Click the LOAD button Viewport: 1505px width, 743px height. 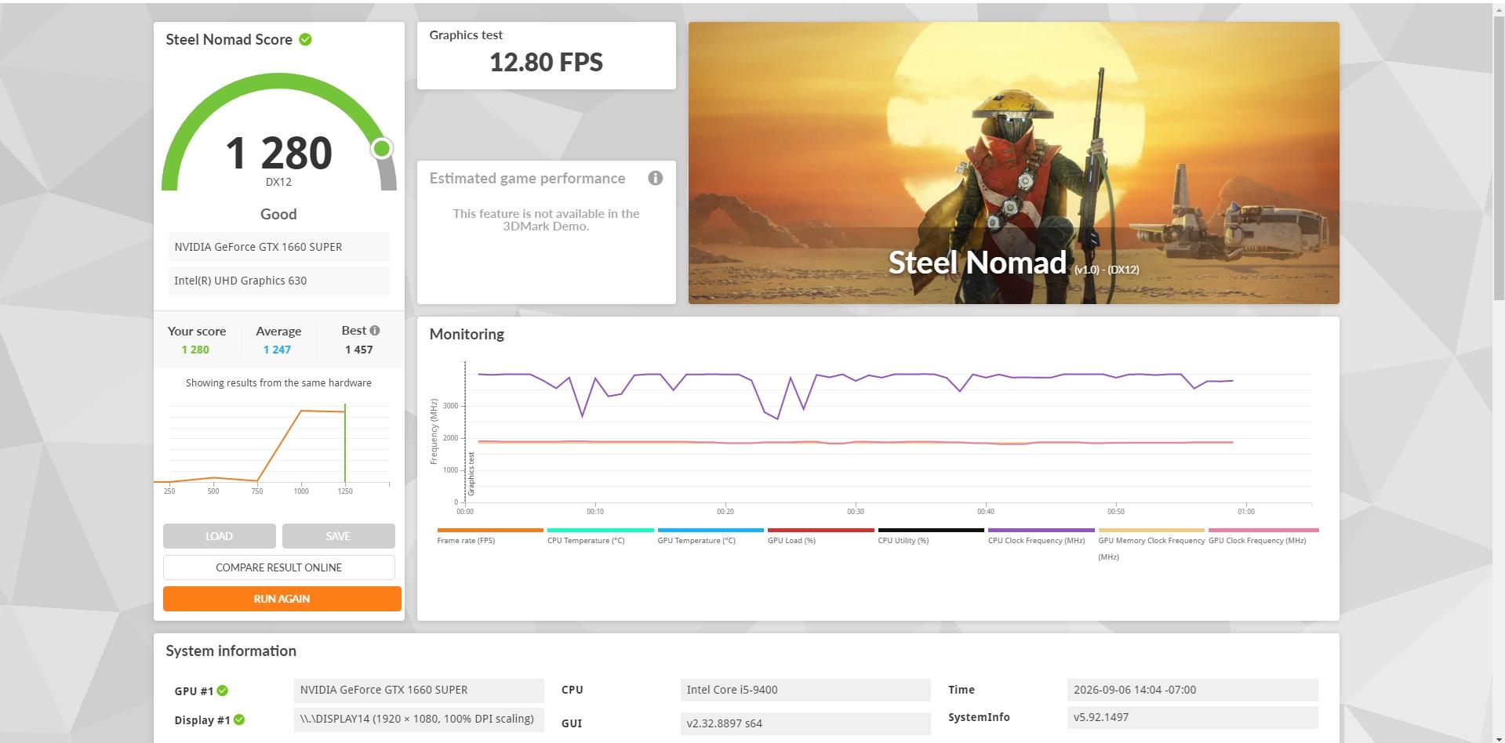[x=220, y=536]
